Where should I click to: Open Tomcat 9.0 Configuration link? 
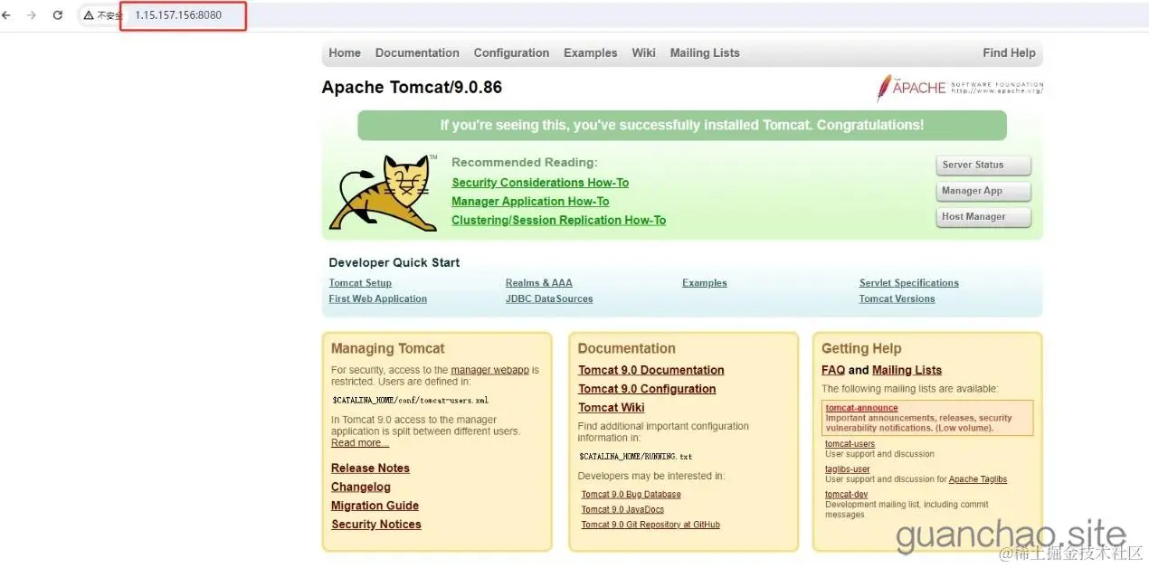tap(647, 389)
